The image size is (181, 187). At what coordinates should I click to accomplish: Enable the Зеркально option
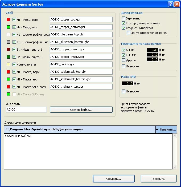(124, 18)
